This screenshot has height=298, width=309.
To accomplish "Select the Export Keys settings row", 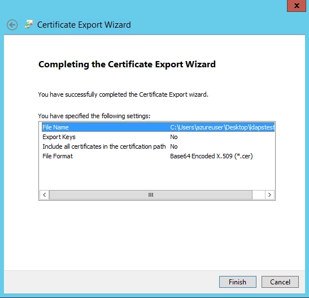I will tap(158, 137).
